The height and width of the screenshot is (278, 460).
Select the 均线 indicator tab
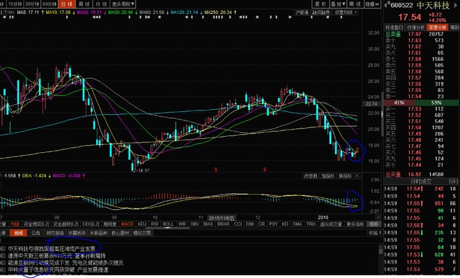(x=15, y=224)
